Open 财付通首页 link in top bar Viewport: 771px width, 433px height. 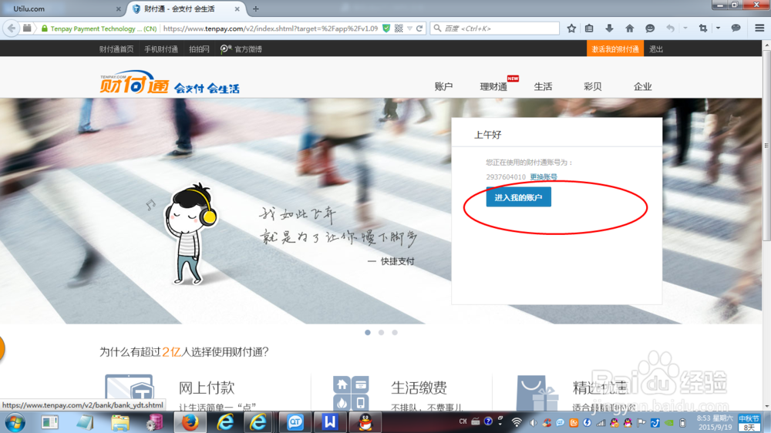coord(116,49)
